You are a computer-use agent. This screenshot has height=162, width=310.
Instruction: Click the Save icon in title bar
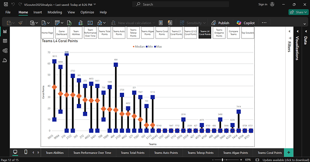coord(6,4)
